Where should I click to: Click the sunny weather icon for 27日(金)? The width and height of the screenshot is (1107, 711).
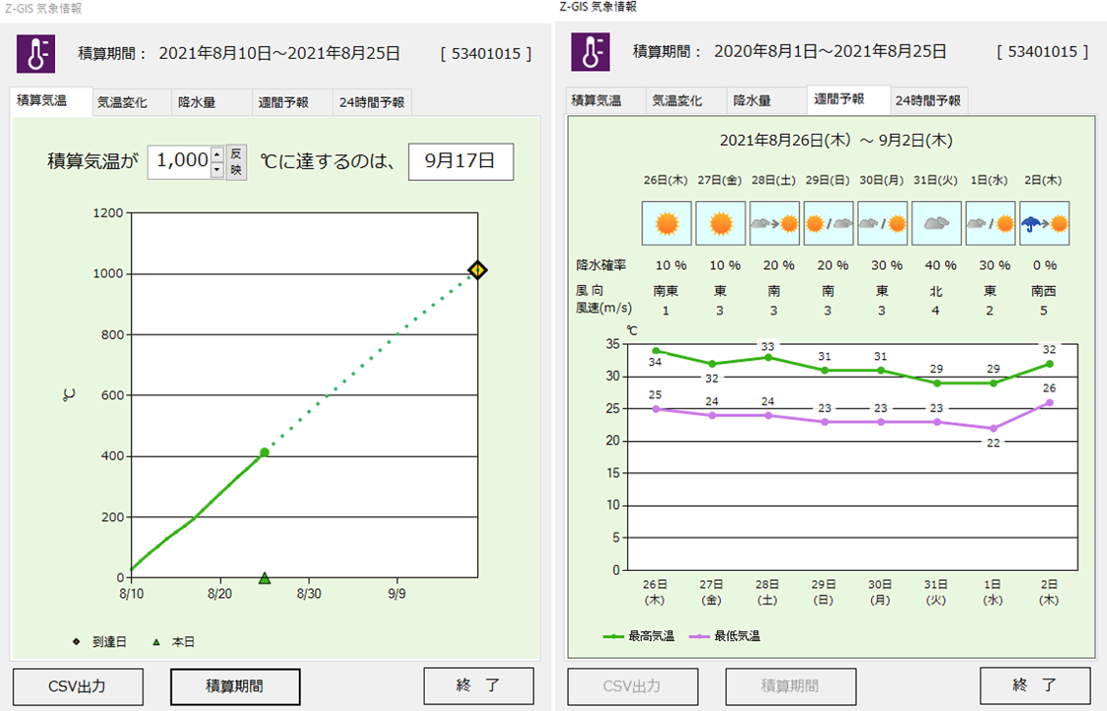pos(720,223)
